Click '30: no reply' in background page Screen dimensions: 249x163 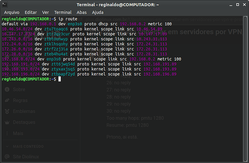click(119, 111)
